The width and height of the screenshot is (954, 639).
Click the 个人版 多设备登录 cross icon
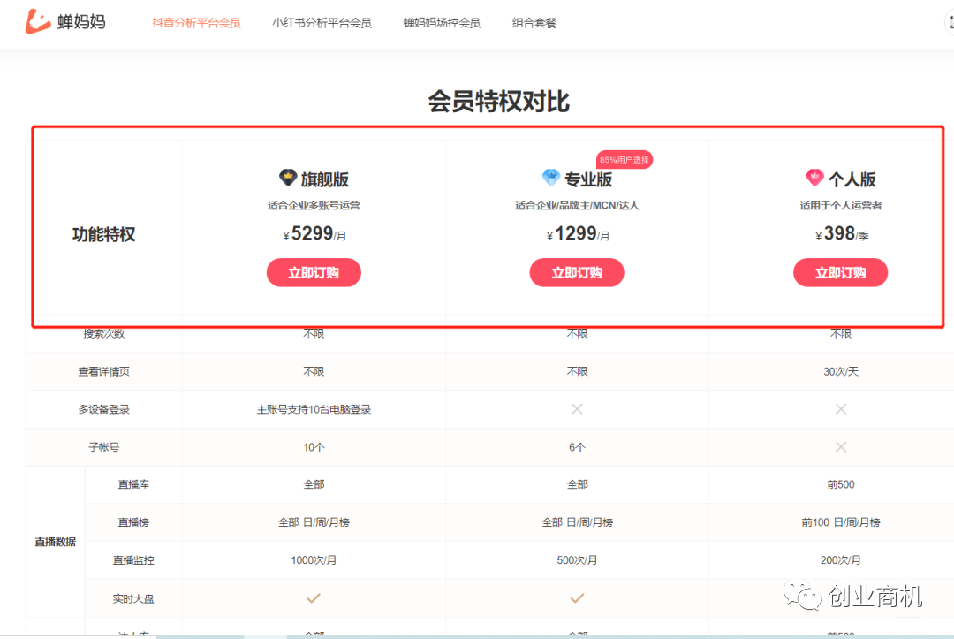point(840,409)
